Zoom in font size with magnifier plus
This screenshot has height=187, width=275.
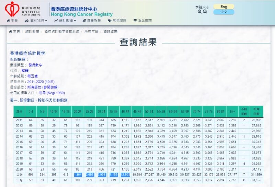pyautogui.click(x=200, y=12)
